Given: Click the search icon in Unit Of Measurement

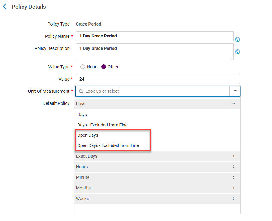Looking at the screenshot, I should 81,91.
